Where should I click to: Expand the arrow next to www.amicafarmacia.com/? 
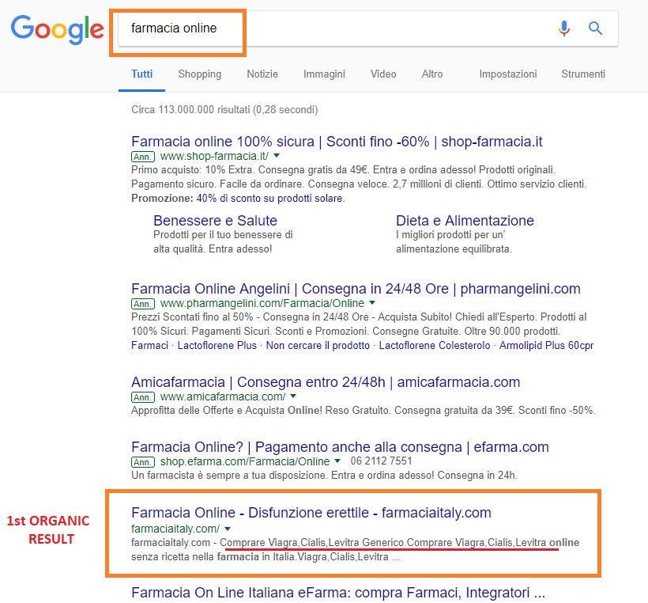[293, 396]
